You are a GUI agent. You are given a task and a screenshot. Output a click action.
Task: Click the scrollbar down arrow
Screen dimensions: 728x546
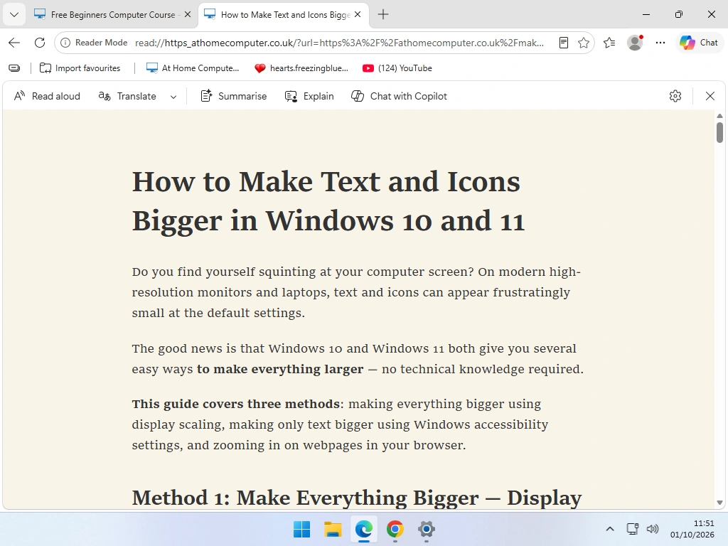tap(719, 503)
